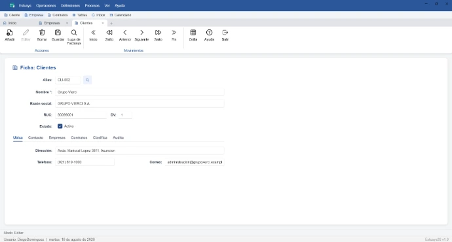Click the Editar pencil icon
This screenshot has height=242, width=452.
tap(26, 33)
